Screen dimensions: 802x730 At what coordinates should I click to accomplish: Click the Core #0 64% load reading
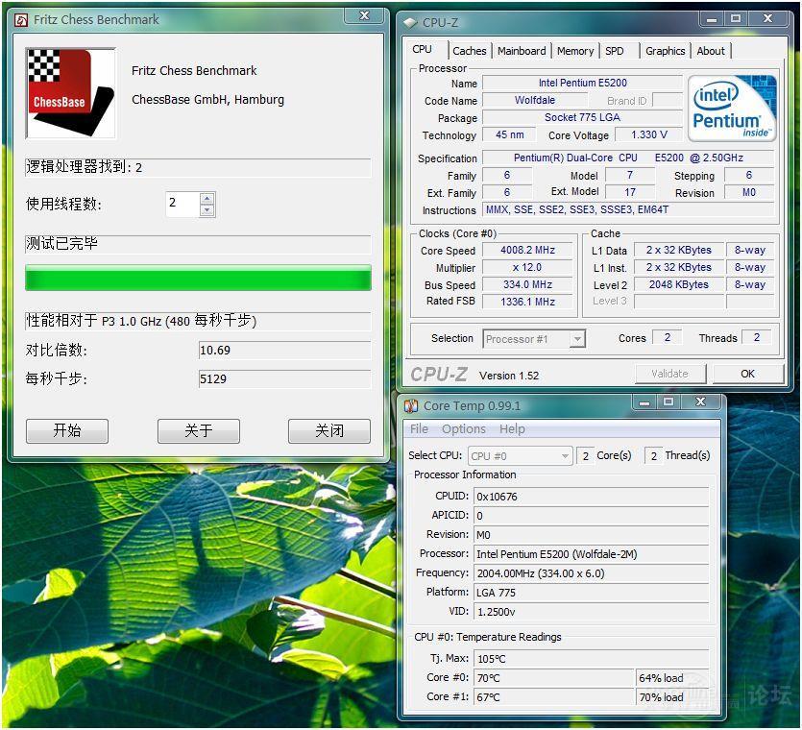[x=672, y=678]
